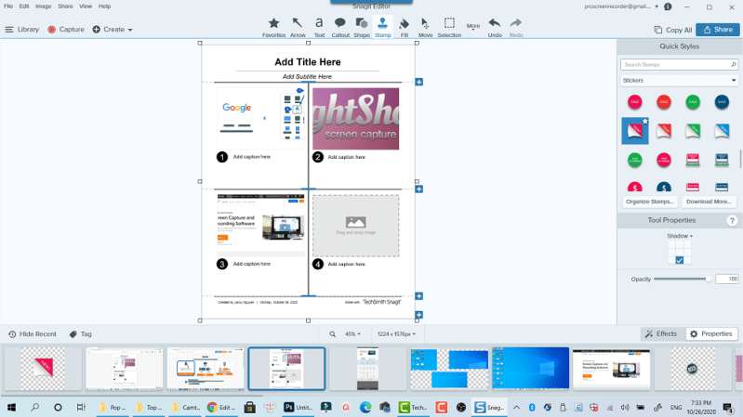Open the View menu
Viewport: 743px width, 417px height.
tap(86, 7)
